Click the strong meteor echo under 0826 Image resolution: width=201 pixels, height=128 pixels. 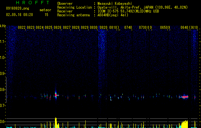coord(56,95)
